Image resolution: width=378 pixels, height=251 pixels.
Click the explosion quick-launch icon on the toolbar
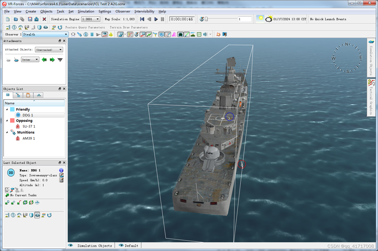218,34
